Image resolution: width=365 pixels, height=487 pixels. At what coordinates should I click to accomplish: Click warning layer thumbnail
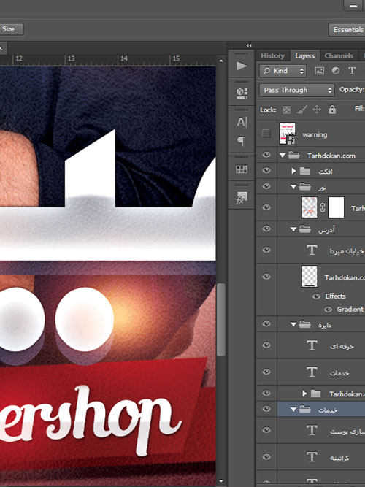pos(288,133)
